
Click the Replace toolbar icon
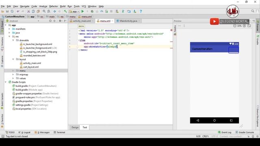pos(49,11)
